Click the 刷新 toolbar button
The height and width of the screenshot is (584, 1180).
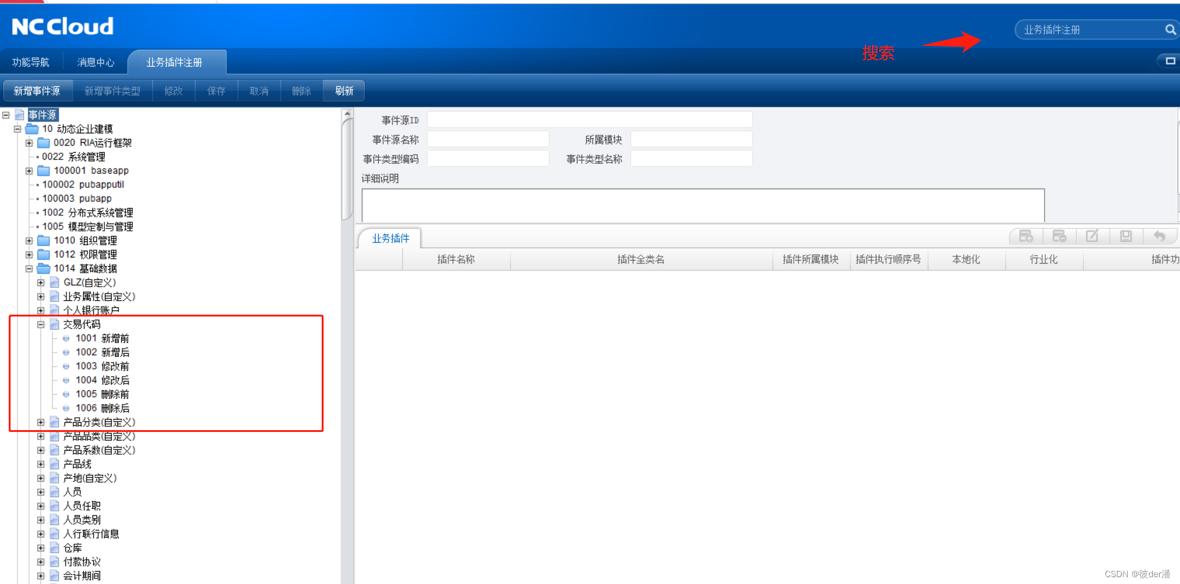tap(343, 90)
